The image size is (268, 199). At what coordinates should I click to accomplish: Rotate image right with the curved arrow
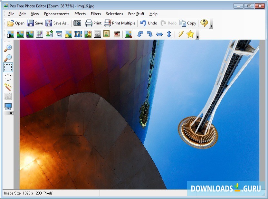[x=150, y=34]
